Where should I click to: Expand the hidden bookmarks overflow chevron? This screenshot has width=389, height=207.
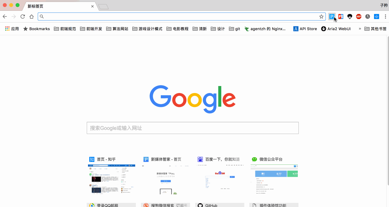(x=360, y=29)
